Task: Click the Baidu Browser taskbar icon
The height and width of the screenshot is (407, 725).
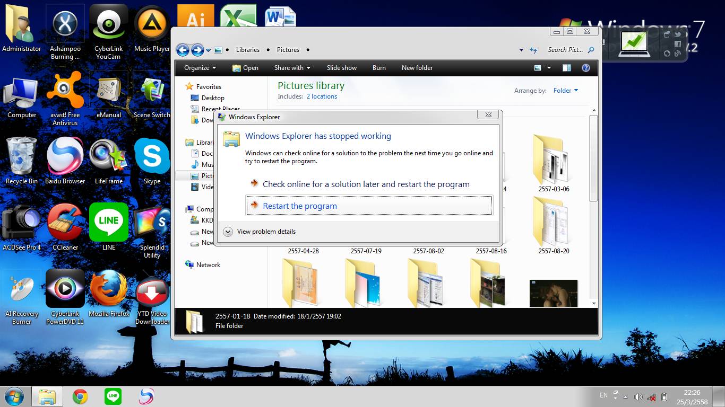Action: [x=146, y=396]
